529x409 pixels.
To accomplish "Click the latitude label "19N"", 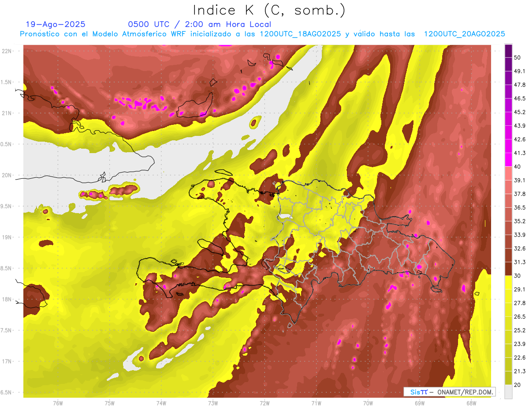I will click(x=7, y=237).
